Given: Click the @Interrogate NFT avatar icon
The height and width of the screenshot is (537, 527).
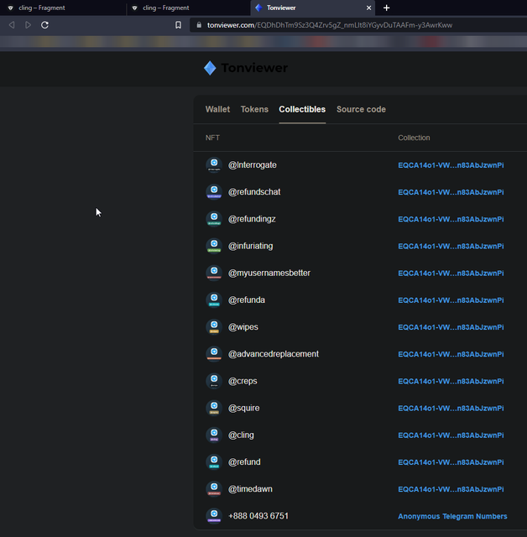Looking at the screenshot, I should tap(214, 164).
